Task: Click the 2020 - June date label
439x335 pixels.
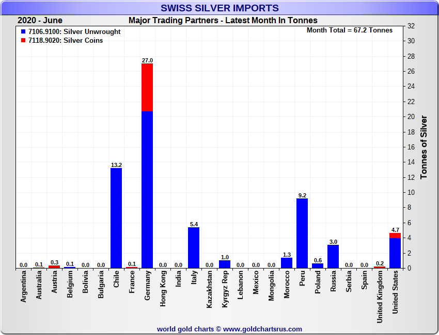Action: 40,21
